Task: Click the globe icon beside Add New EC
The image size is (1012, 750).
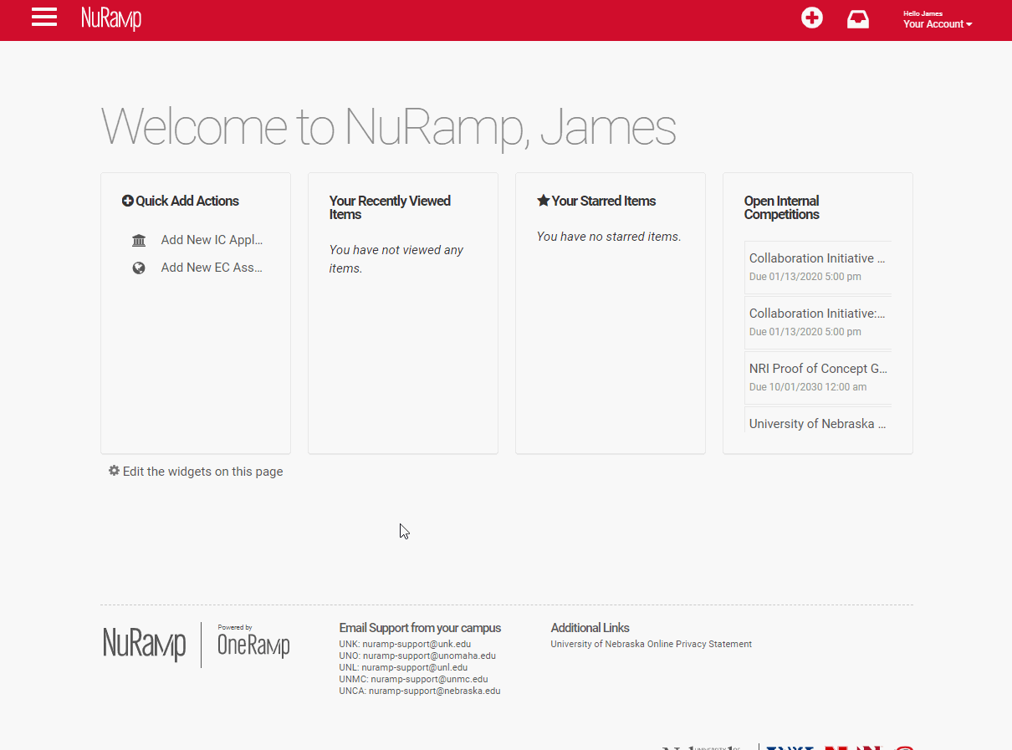Action: click(139, 268)
